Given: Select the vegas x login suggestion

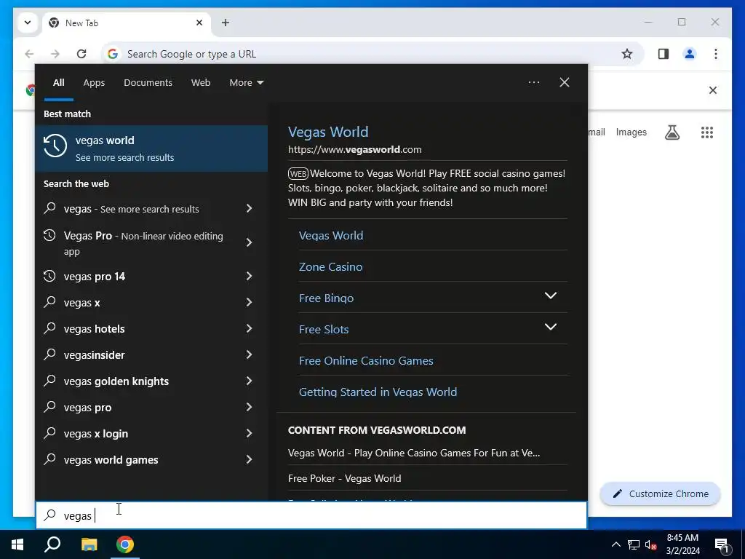Looking at the screenshot, I should click(95, 434).
